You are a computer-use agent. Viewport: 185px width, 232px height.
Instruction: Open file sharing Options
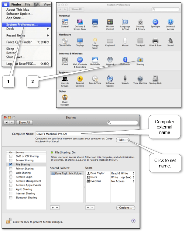click(126, 208)
